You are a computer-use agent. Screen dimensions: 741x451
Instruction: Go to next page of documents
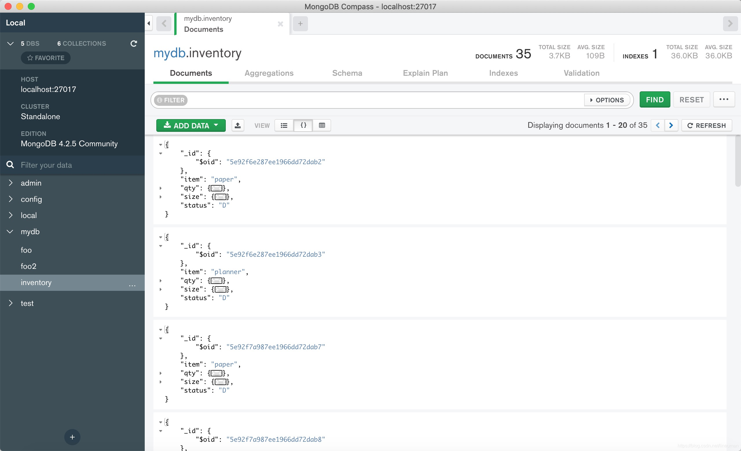click(671, 125)
